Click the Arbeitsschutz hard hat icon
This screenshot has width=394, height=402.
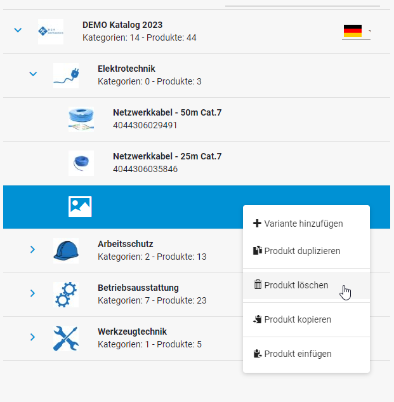click(x=66, y=251)
